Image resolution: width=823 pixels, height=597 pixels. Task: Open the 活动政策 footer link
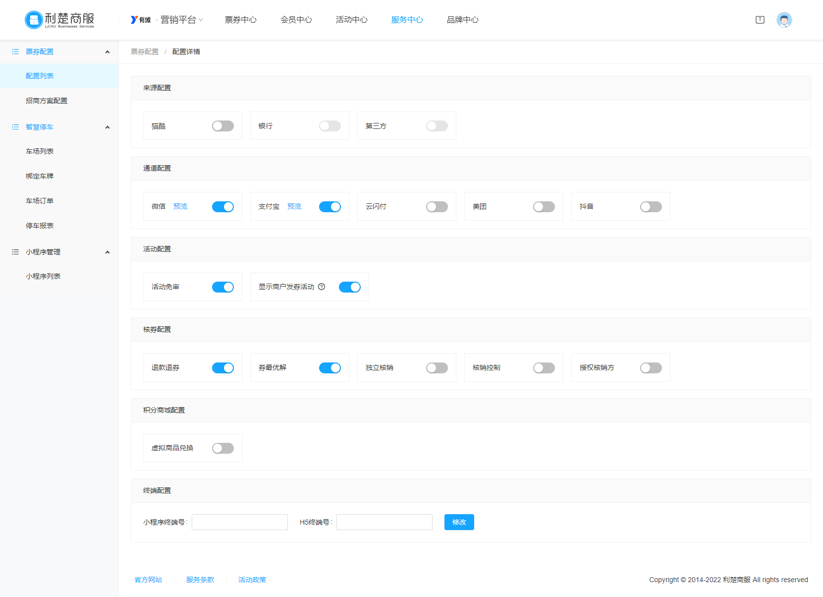252,580
